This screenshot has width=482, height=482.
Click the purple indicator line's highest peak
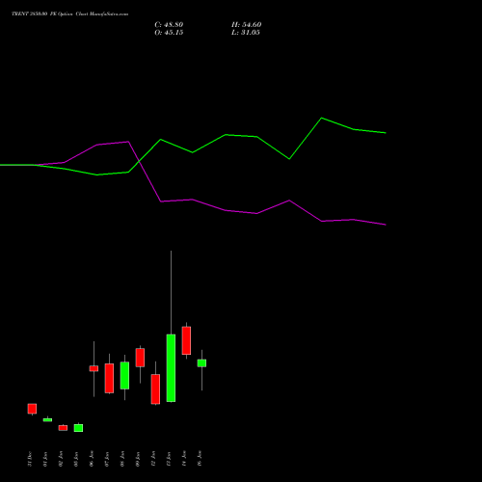pyautogui.click(x=128, y=142)
